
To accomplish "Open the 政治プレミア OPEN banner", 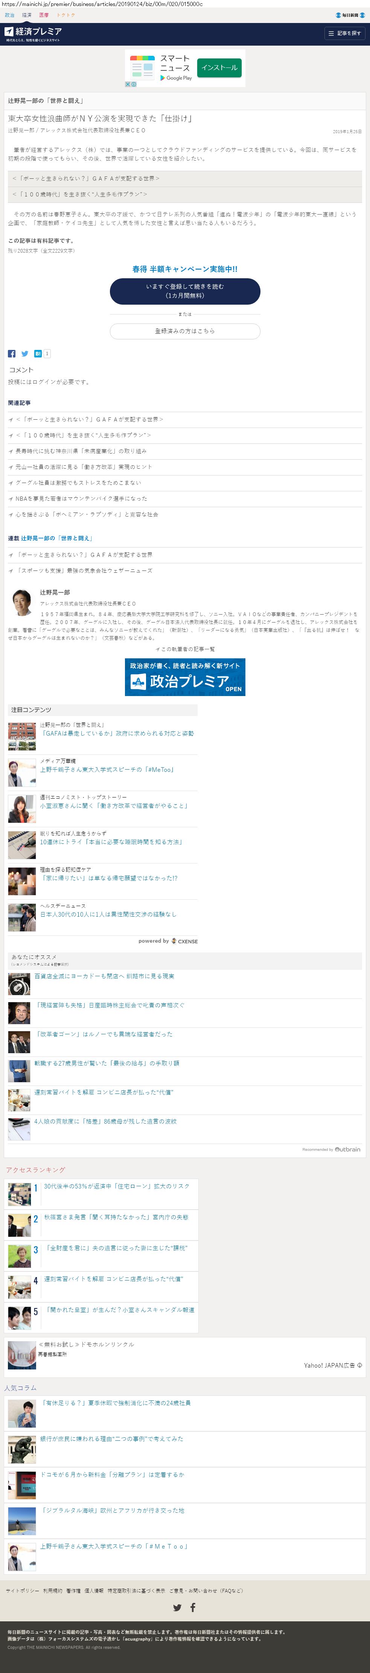I will pos(185,677).
